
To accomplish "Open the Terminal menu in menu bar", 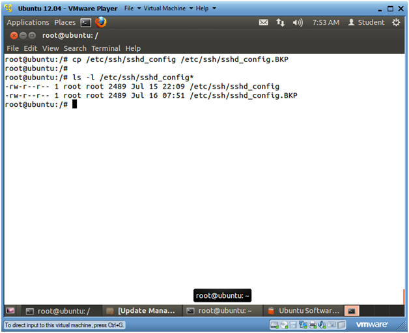I will 106,48.
